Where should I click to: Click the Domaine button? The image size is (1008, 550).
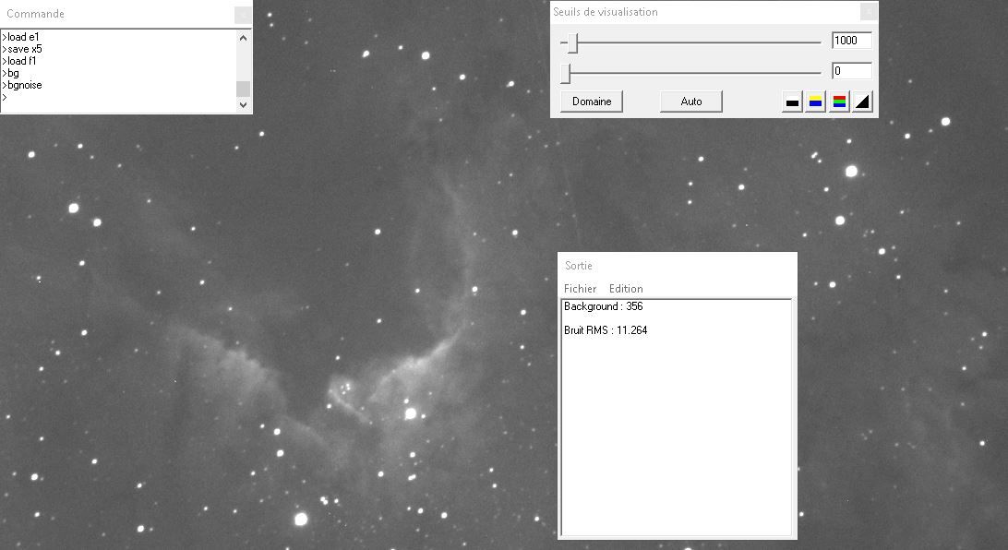592,102
